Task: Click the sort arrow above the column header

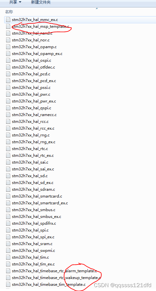Action: click(x=97, y=8)
